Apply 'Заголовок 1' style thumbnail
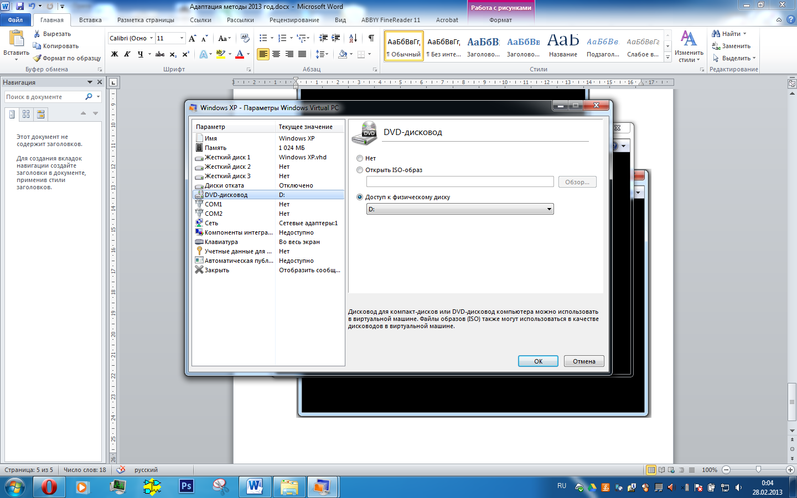 483,46
